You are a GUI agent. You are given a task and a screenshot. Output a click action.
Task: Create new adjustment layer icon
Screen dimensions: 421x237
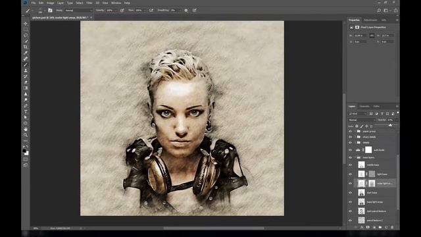374,227
